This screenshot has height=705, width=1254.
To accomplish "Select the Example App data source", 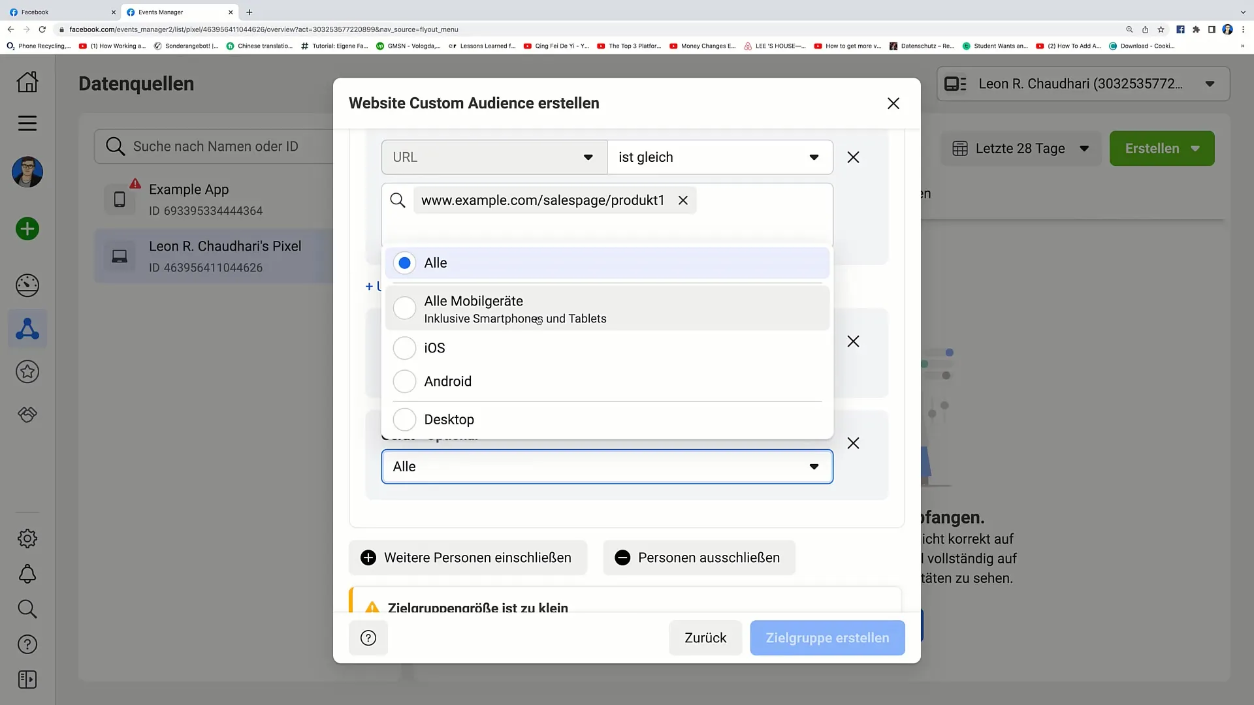I will tap(216, 200).
